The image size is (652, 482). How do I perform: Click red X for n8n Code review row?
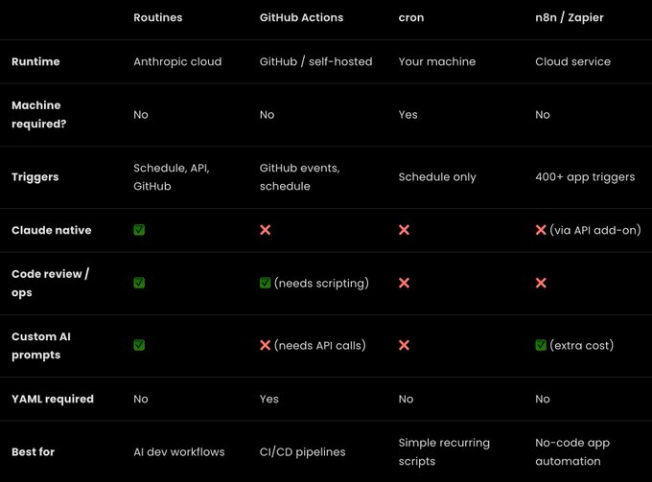[541, 283]
